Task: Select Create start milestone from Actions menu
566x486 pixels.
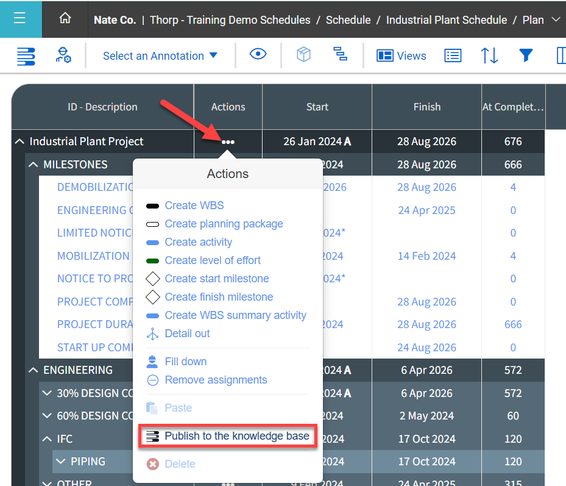Action: pyautogui.click(x=218, y=279)
